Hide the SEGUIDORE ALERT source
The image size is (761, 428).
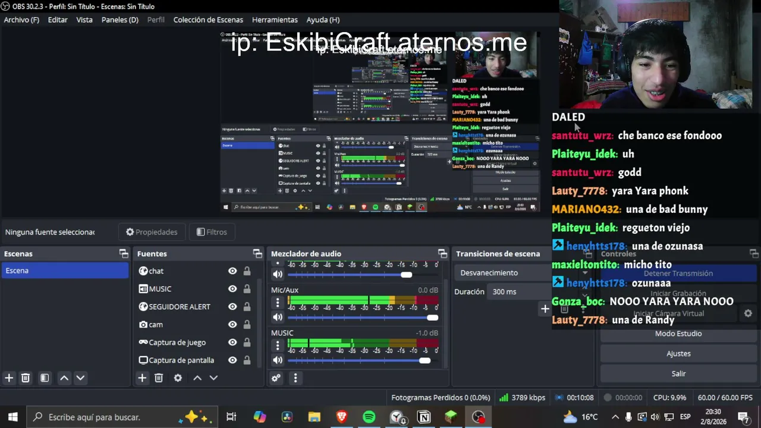click(x=232, y=307)
